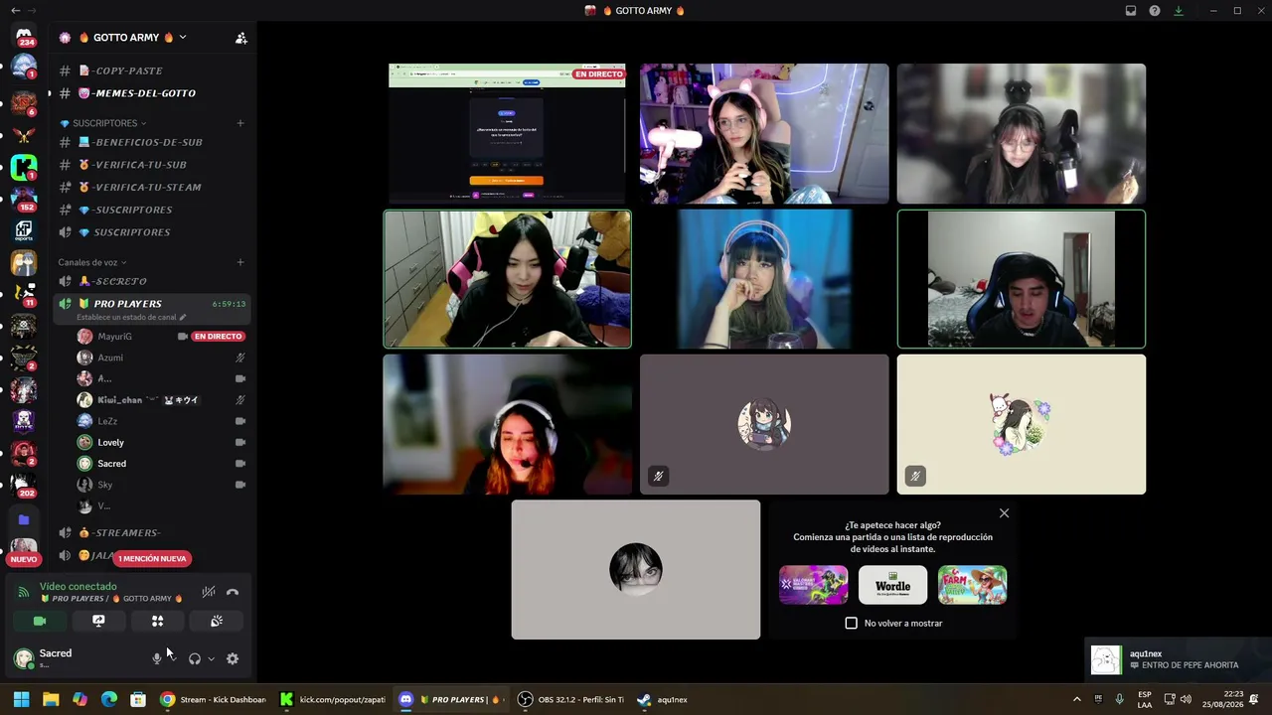Launch the Wordle activity

click(x=892, y=585)
